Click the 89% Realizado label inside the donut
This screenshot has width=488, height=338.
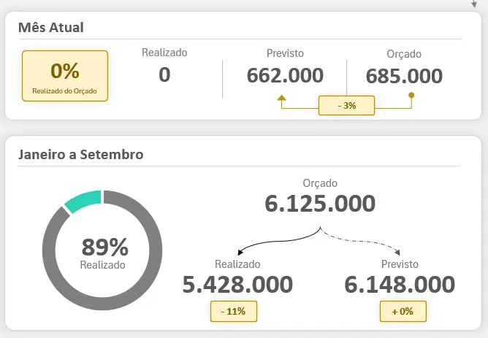click(103, 253)
